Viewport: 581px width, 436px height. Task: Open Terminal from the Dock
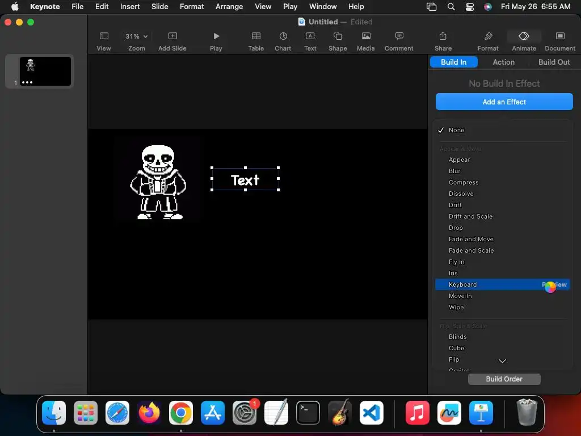click(308, 413)
